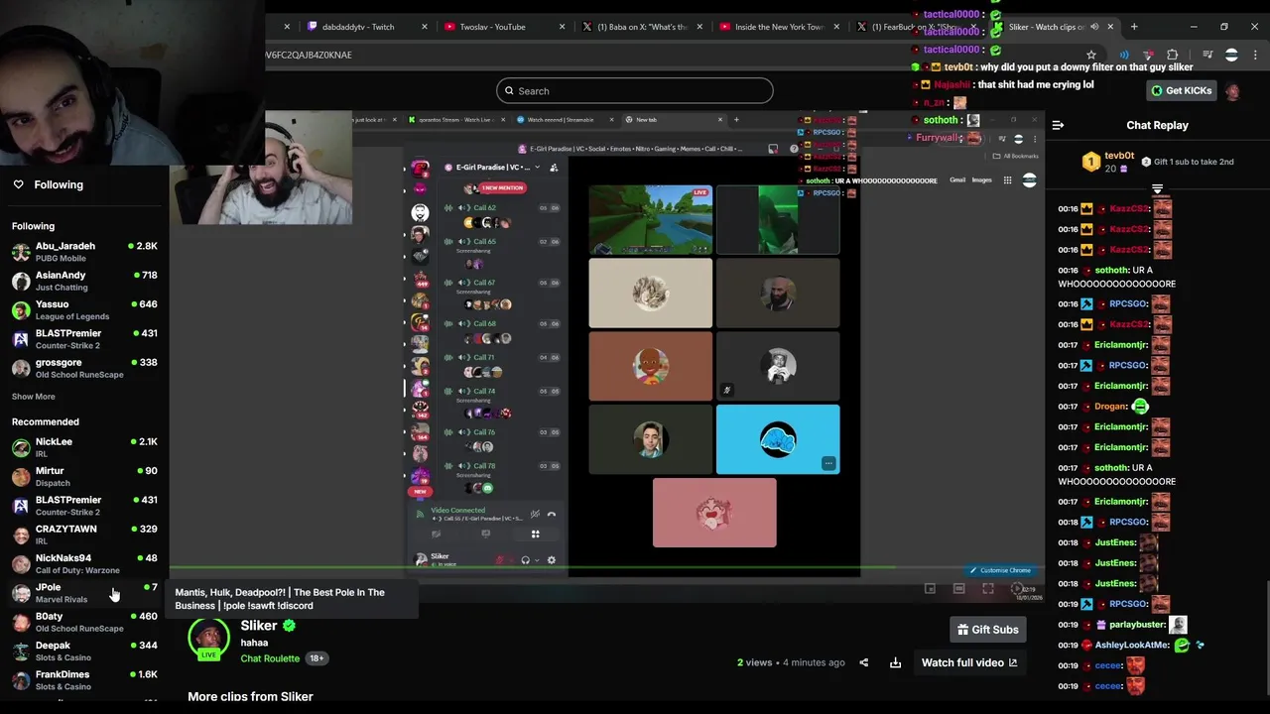This screenshot has width=1270, height=714.
Task: Open Mirtur's Dispatch channel row
Action: 84,476
